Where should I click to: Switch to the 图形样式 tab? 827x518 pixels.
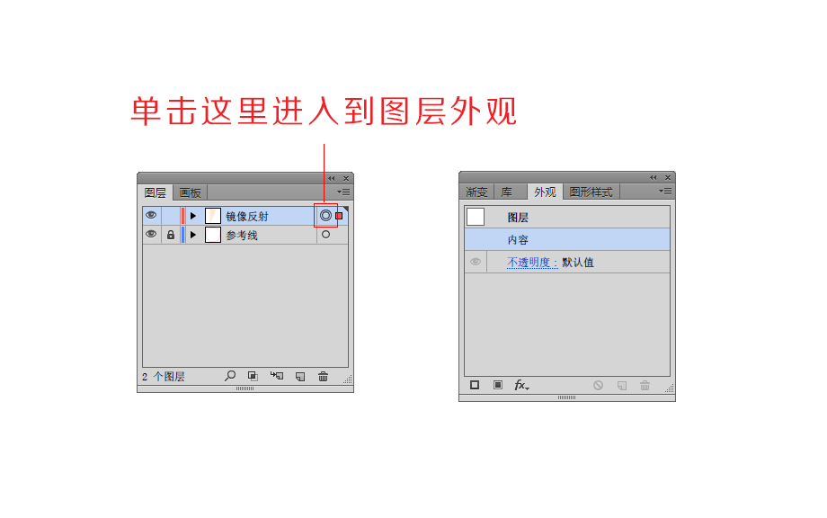point(591,192)
